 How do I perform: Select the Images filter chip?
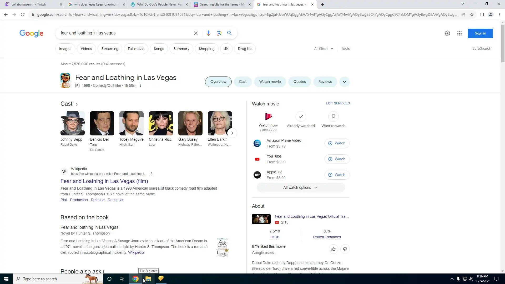click(65, 49)
